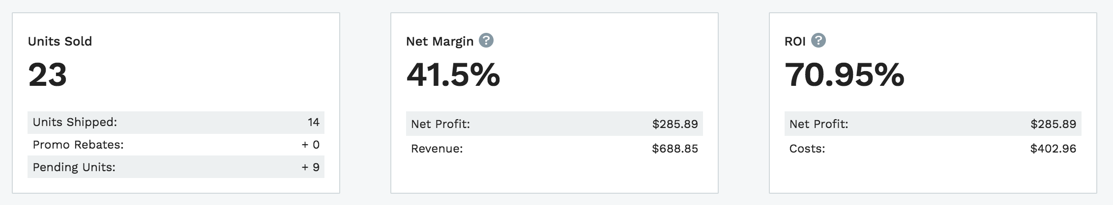Click the + 9 pending units count
This screenshot has width=1113, height=205.
pyautogui.click(x=311, y=167)
